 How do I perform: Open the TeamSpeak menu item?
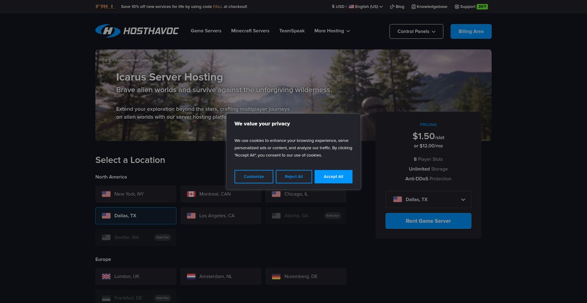pyautogui.click(x=292, y=31)
